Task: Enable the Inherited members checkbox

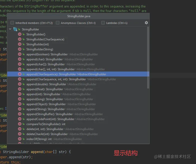Action: (12, 23)
